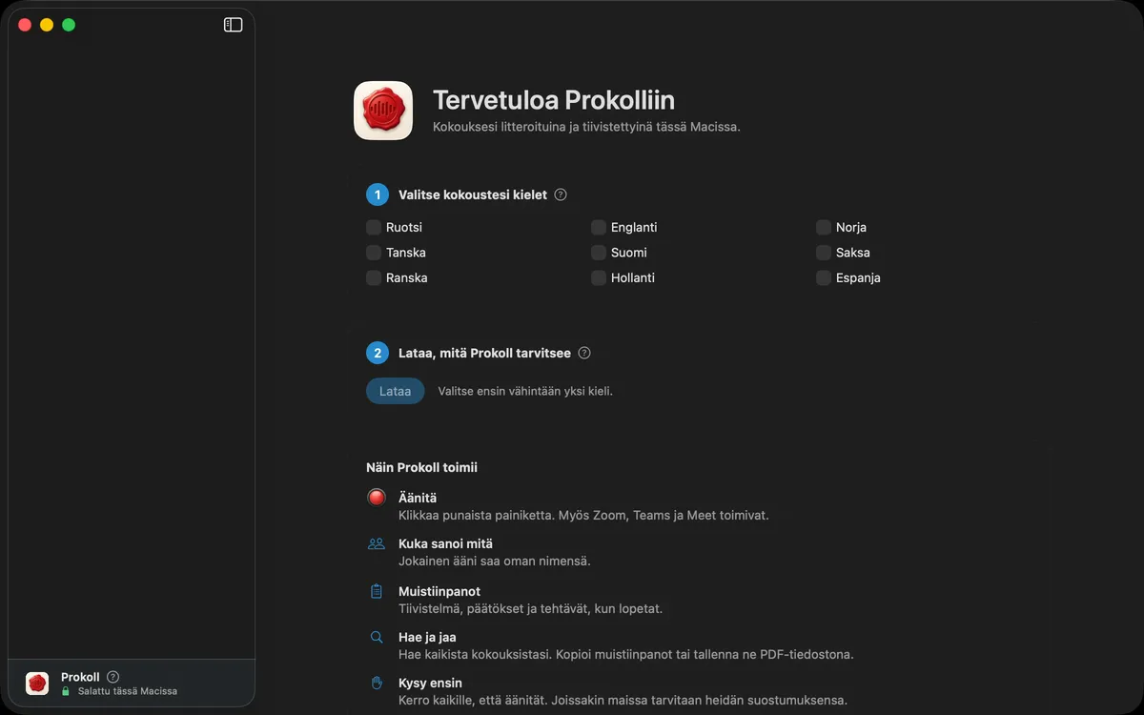Toggle the sidebar panel icon
This screenshot has height=715, width=1144.
(x=233, y=25)
